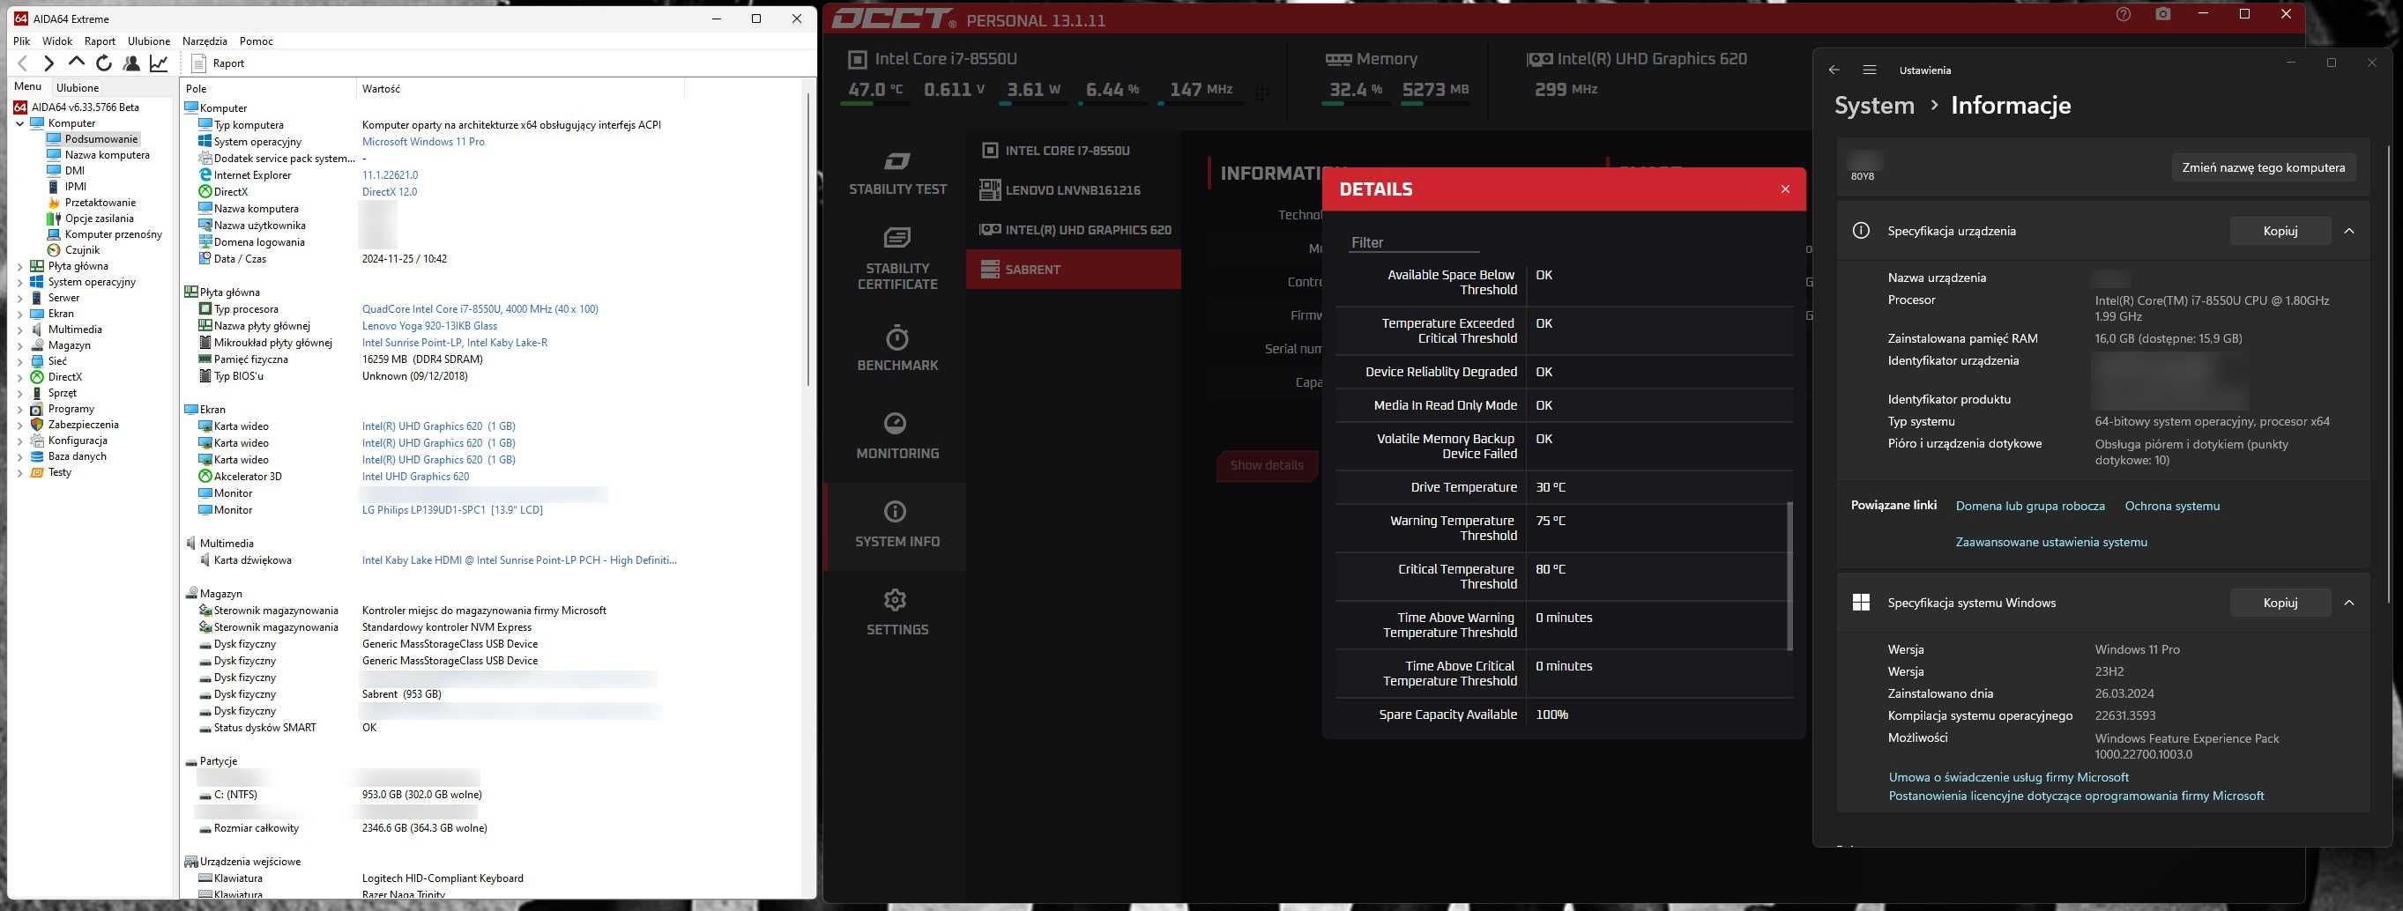Image resolution: width=2403 pixels, height=911 pixels.
Task: Expand Multimedia tree node
Action: [20, 330]
